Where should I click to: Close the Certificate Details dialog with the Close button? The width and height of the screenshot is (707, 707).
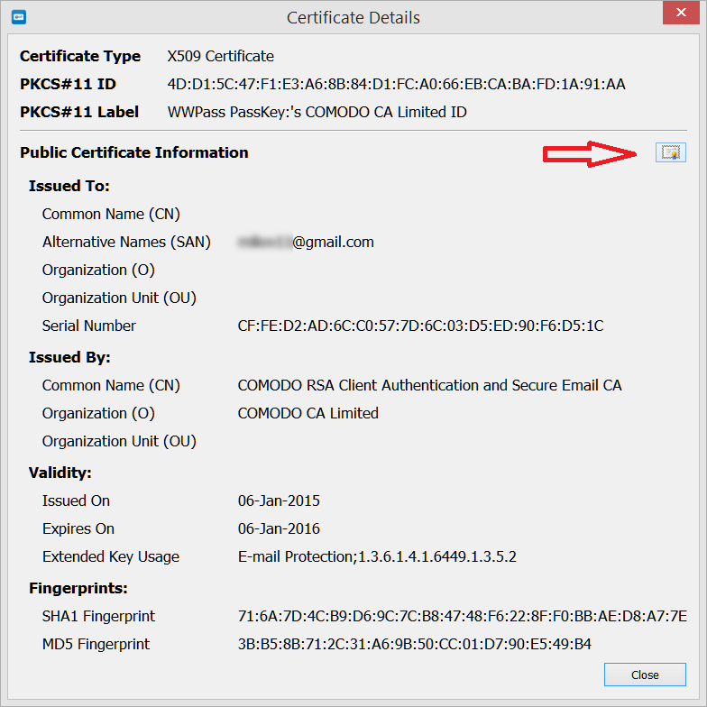click(x=645, y=675)
